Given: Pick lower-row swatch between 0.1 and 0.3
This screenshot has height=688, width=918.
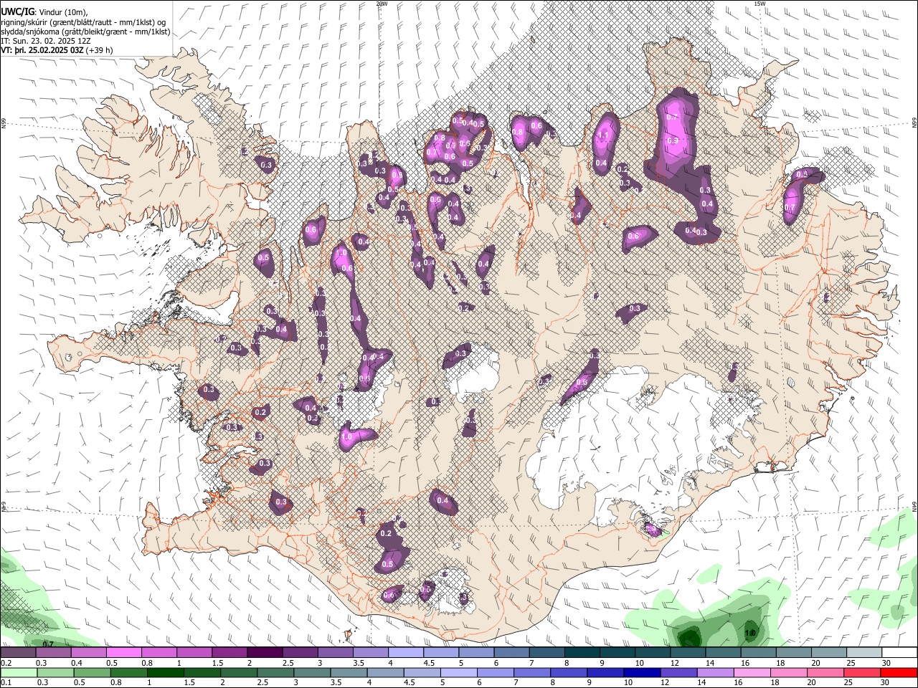Looking at the screenshot, I should click(x=18, y=672).
